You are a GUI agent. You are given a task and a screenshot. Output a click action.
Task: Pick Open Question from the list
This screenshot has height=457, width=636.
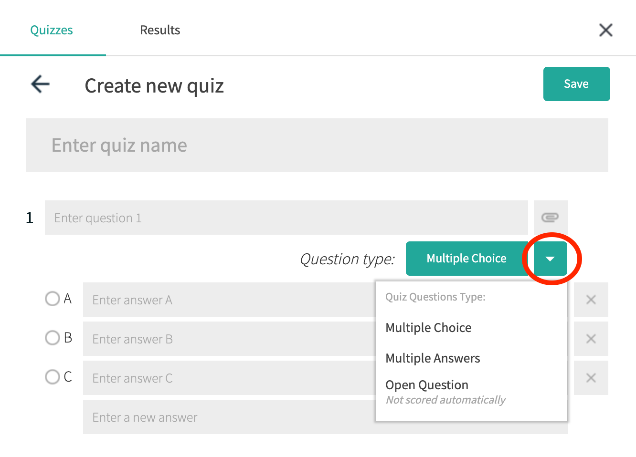click(427, 385)
